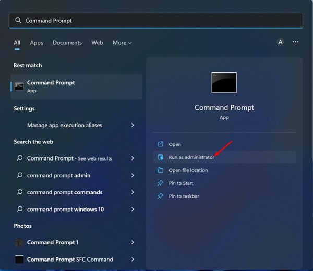Click the Search the web heading
The image size is (313, 271).
click(x=33, y=142)
